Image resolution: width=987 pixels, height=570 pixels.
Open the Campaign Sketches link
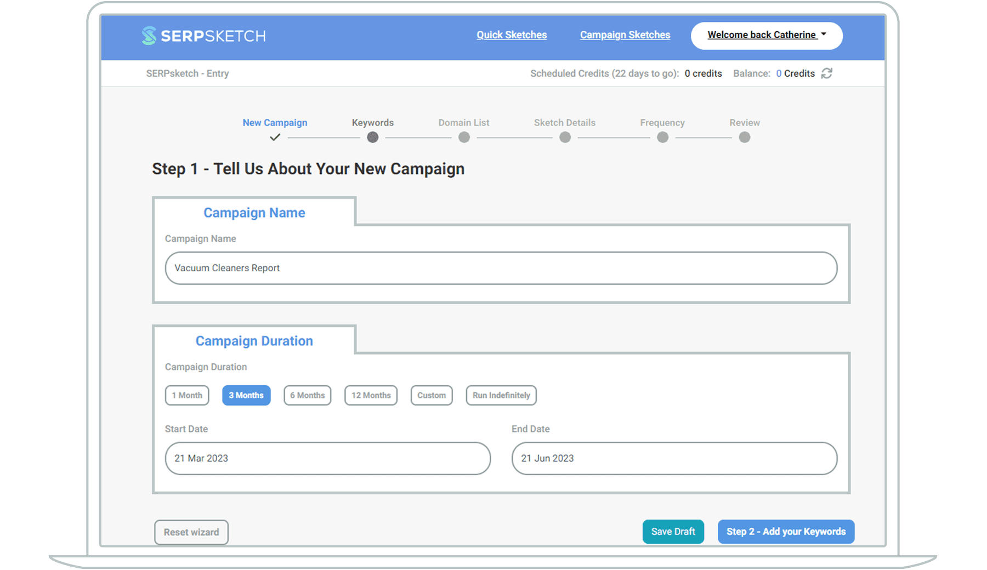pyautogui.click(x=625, y=35)
